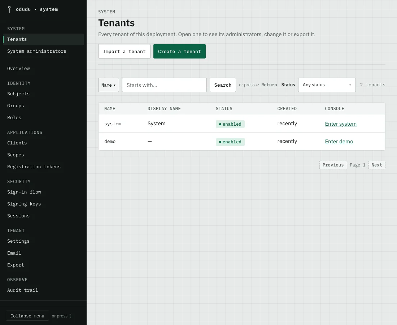Click recently created value for demo
The width and height of the screenshot is (397, 325).
pyautogui.click(x=287, y=141)
